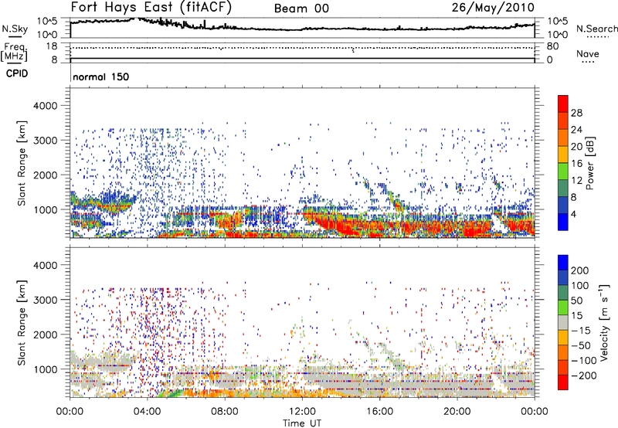Pick the light green 12–16 dB power segment
Viewport: 618px width, 428px height.
(x=563, y=172)
